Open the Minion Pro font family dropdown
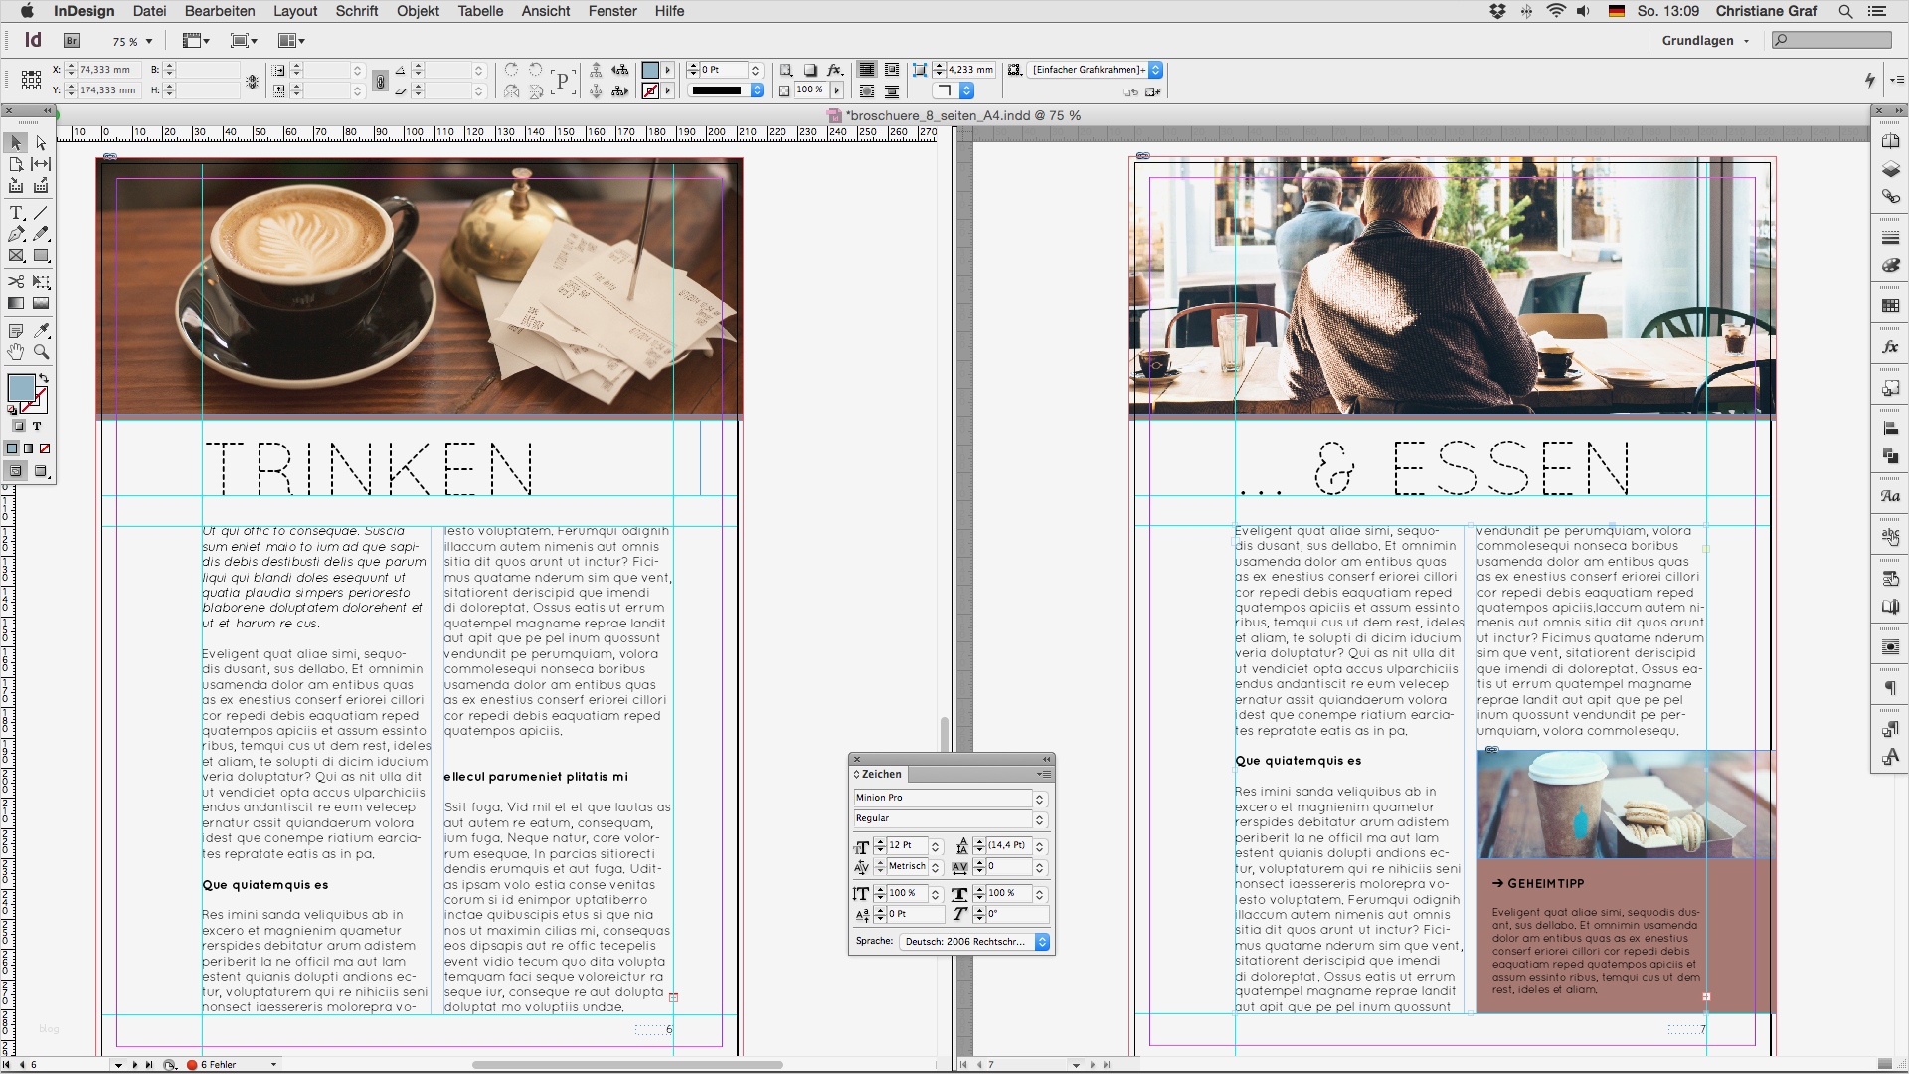This screenshot has width=1909, height=1074. 1039,799
